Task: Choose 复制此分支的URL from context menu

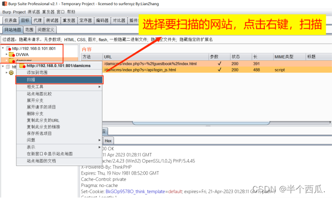Action: pyautogui.click(x=59, y=120)
